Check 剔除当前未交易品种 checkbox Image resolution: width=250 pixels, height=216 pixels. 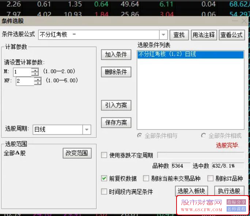[x=146, y=178]
